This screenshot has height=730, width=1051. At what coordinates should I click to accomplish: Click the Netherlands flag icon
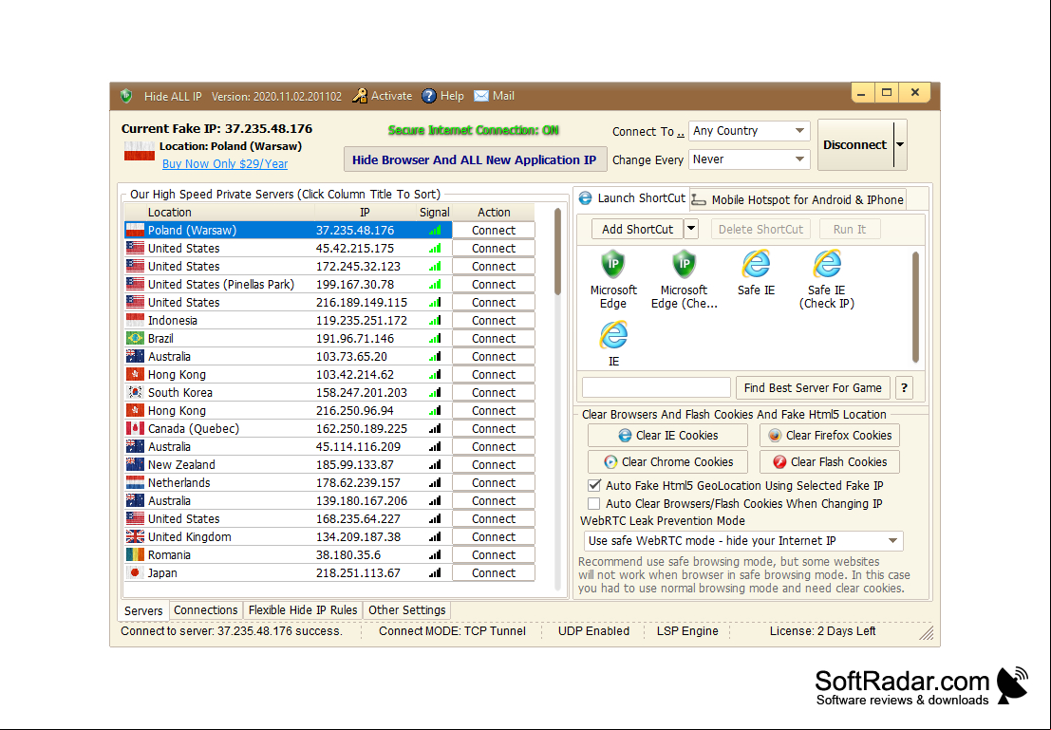135,482
